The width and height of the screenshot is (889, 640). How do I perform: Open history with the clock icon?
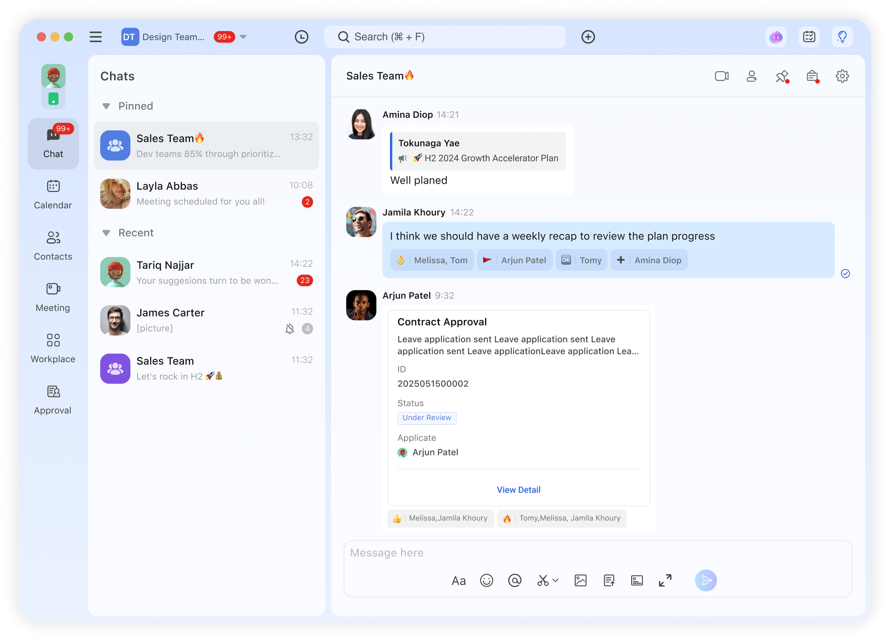301,37
